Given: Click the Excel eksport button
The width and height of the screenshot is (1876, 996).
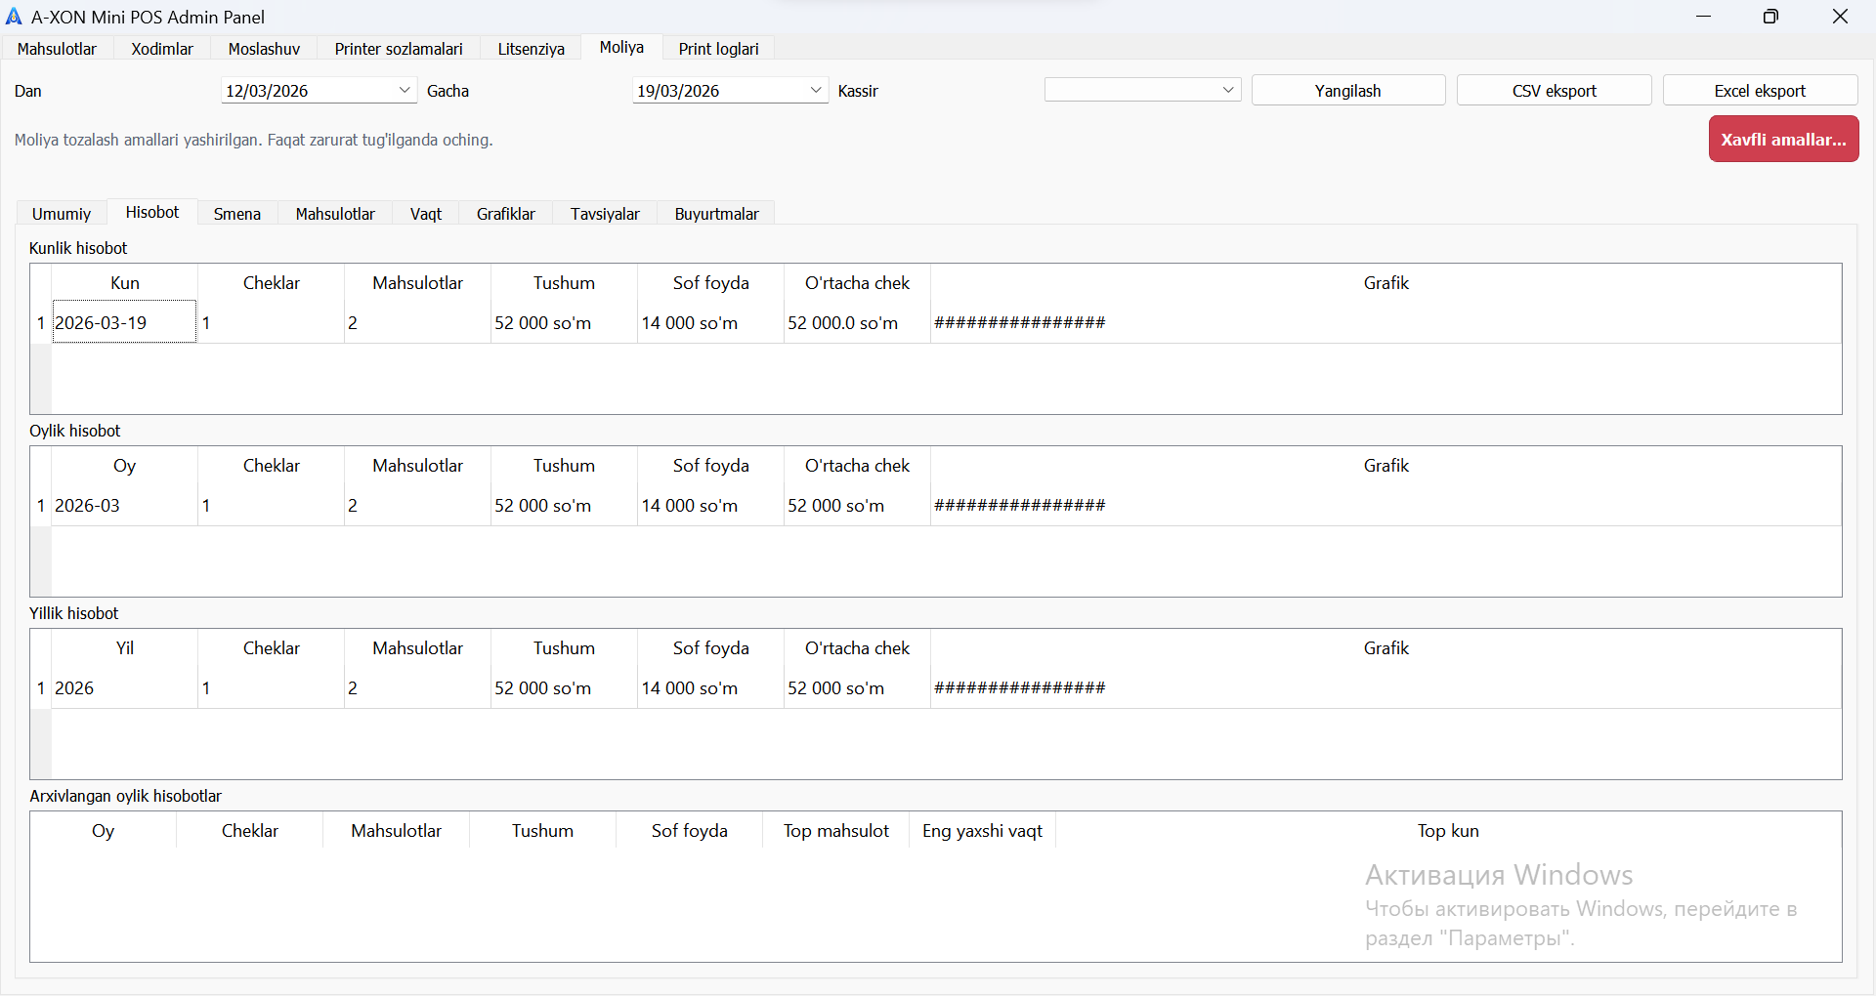Looking at the screenshot, I should click(1760, 91).
